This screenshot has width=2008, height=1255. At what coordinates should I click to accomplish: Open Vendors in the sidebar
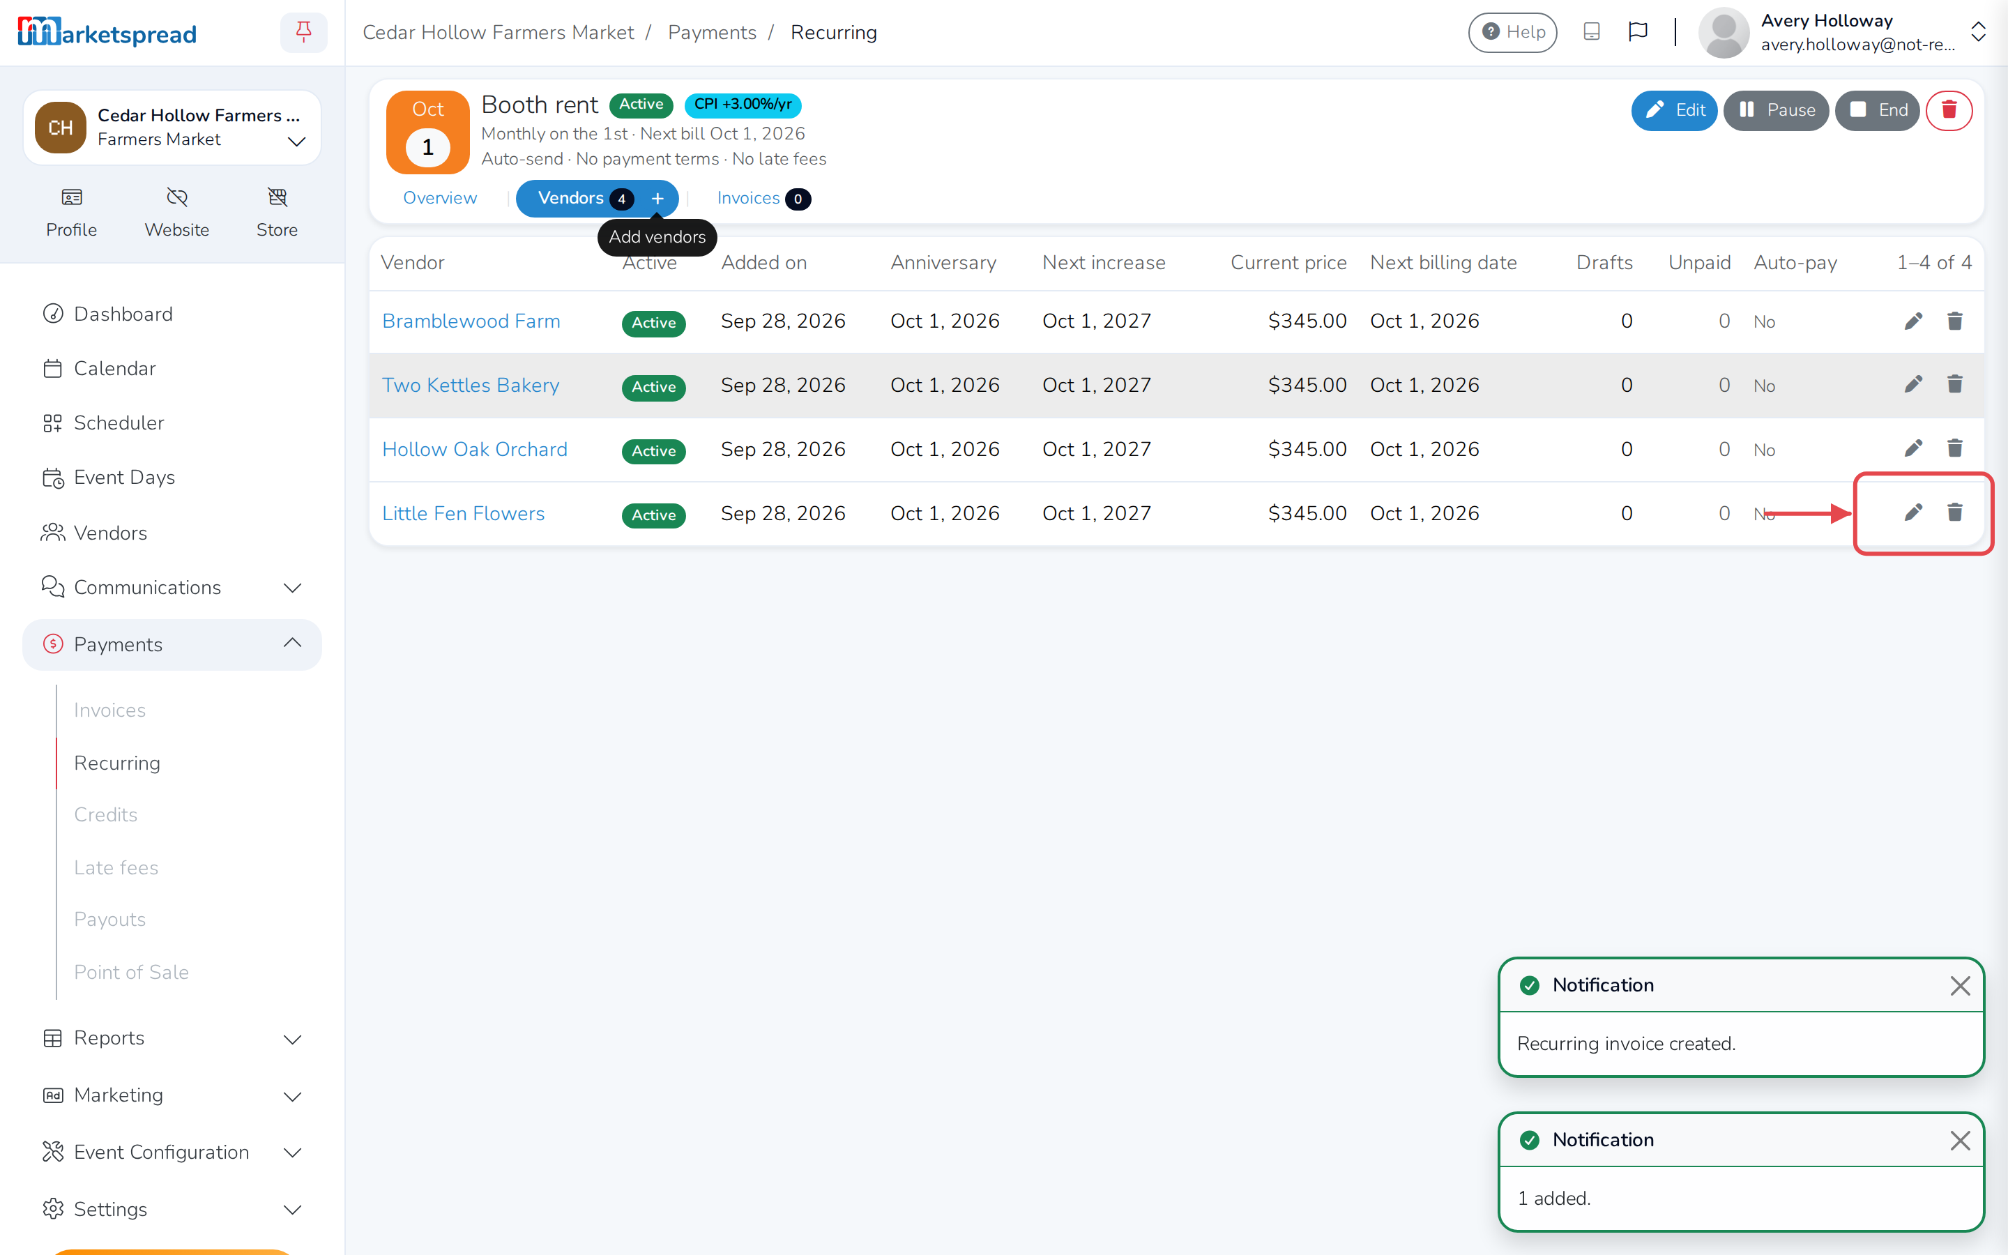pos(110,533)
